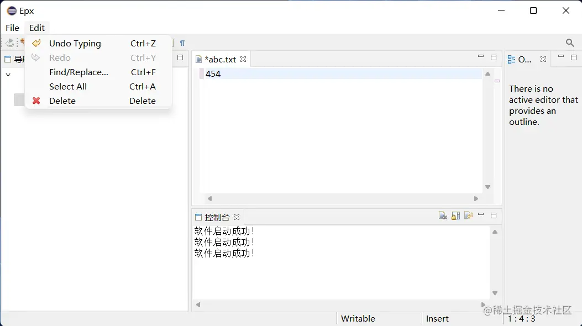Click console vertical scrollbar down arrow
Image resolution: width=582 pixels, height=326 pixels.
495,293
